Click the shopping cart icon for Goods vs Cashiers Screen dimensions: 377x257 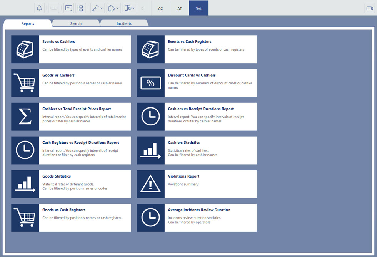point(25,83)
